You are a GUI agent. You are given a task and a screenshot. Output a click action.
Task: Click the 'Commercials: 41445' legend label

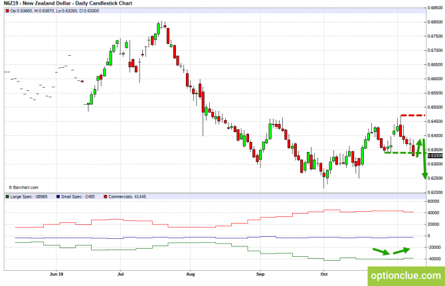point(127,196)
